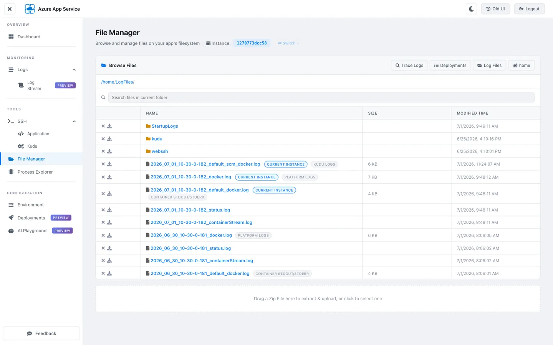Open the instance Switch dropdown

[288, 43]
